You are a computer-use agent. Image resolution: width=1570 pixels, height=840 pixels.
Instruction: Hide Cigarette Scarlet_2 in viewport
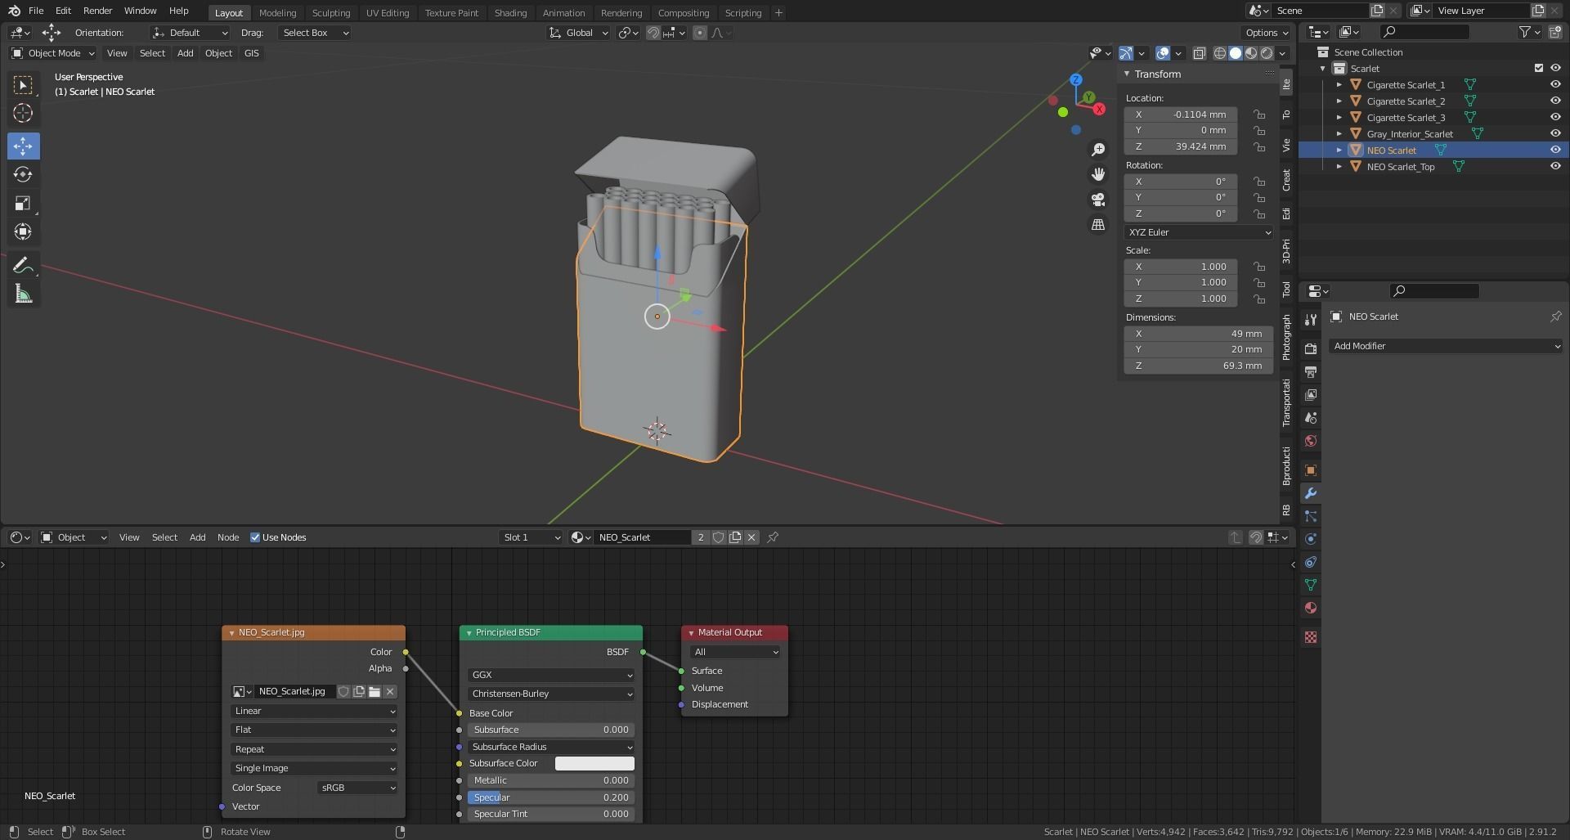[1555, 101]
